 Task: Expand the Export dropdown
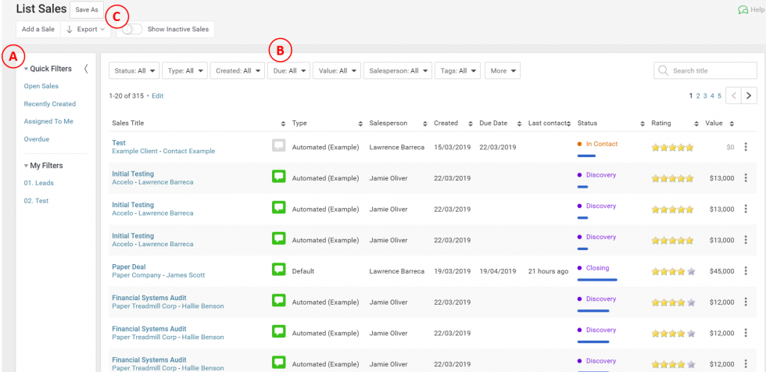click(x=84, y=29)
